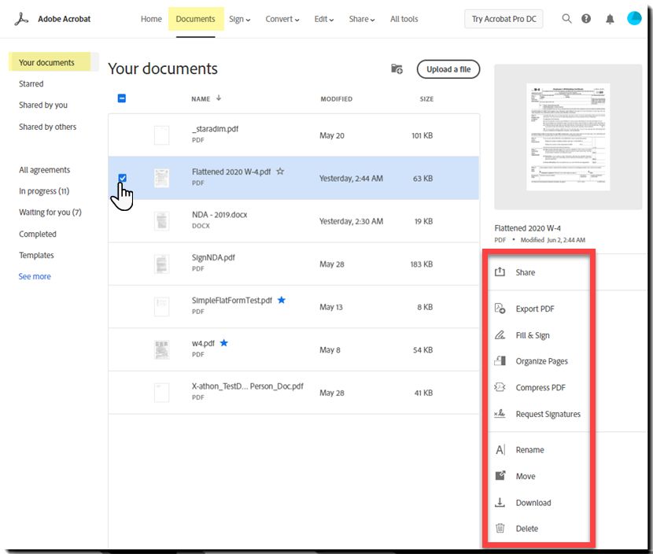Open notifications bell icon
The width and height of the screenshot is (653, 554).
pyautogui.click(x=610, y=19)
